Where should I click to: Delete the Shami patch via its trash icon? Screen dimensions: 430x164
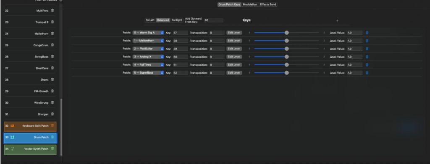52,79
